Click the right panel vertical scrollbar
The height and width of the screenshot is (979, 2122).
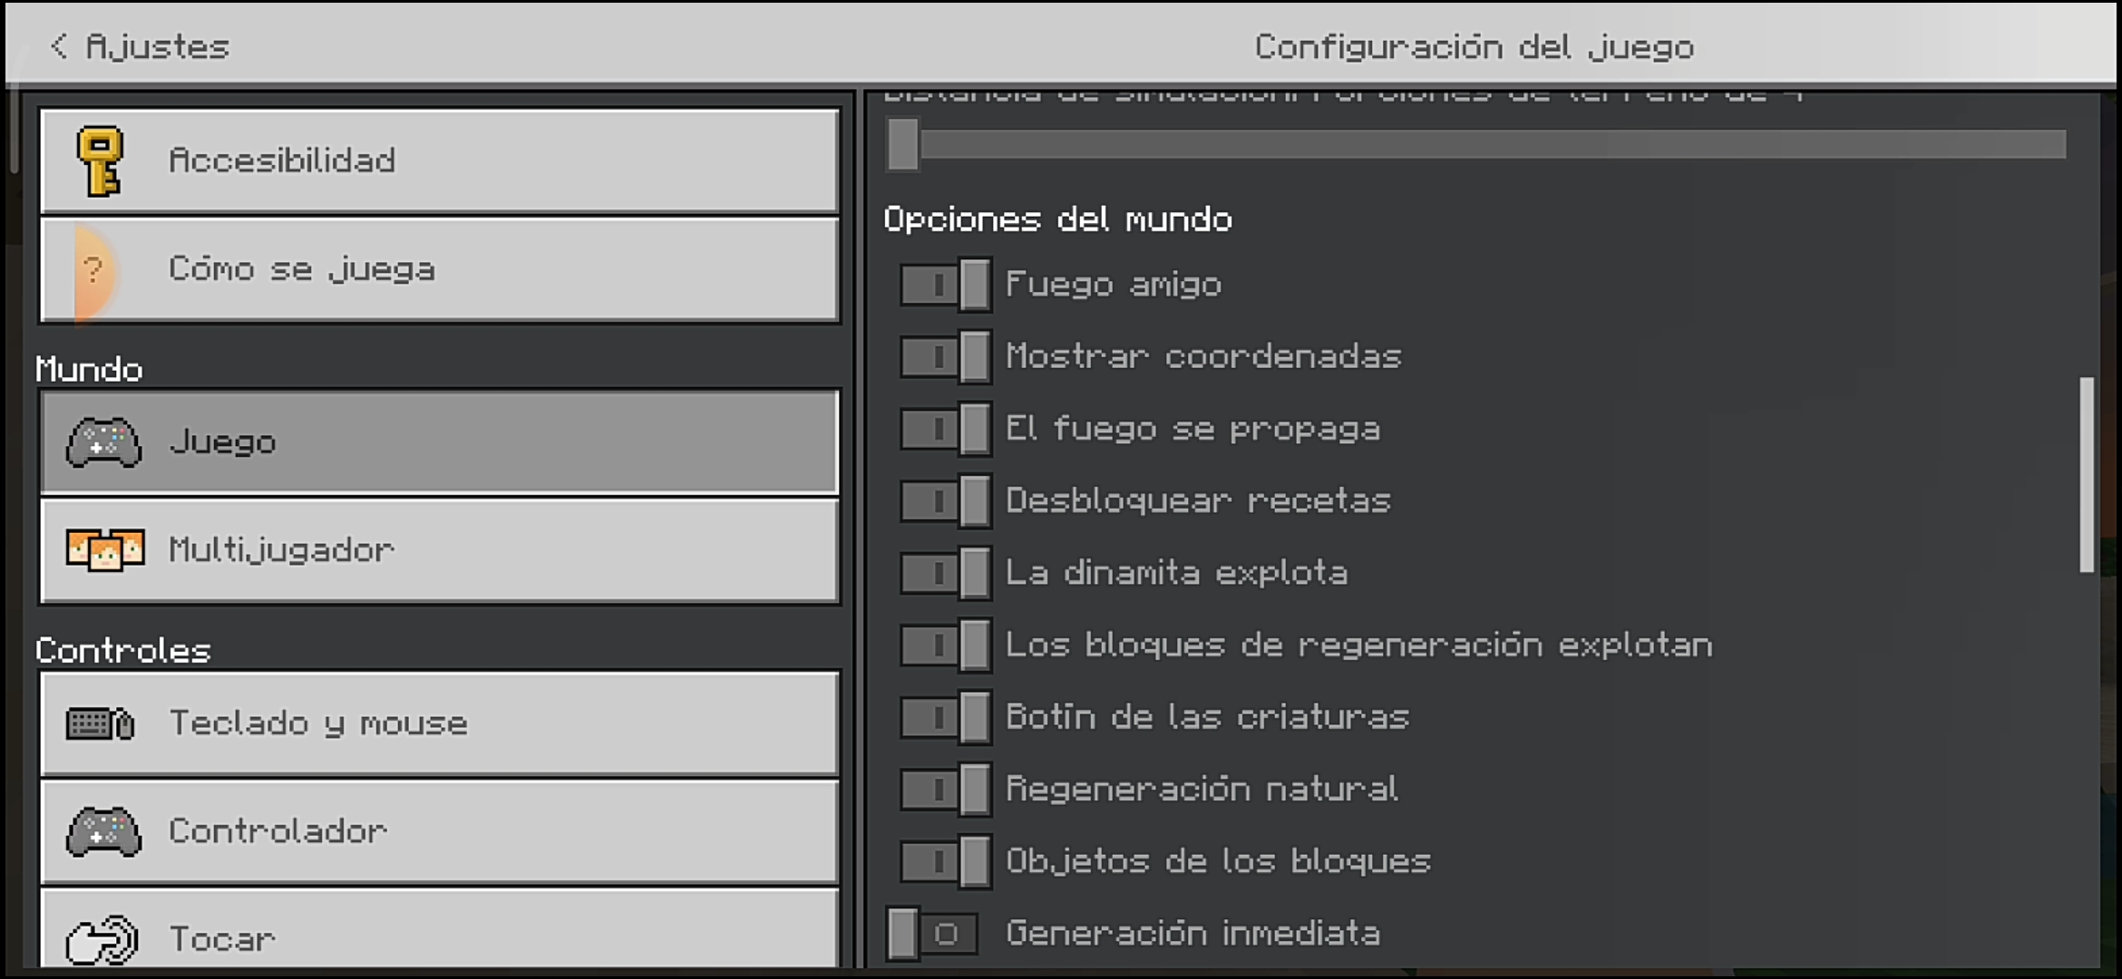[x=2087, y=475]
